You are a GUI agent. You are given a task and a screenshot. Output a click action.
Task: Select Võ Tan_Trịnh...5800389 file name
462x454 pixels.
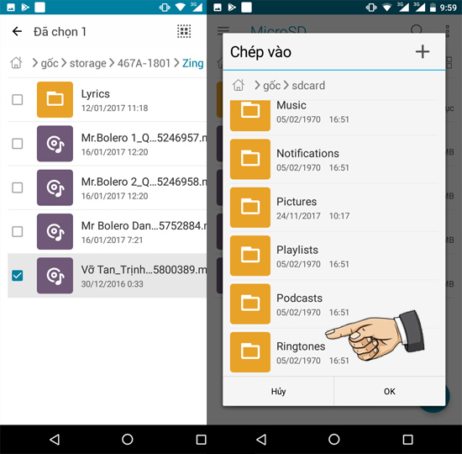(144, 270)
